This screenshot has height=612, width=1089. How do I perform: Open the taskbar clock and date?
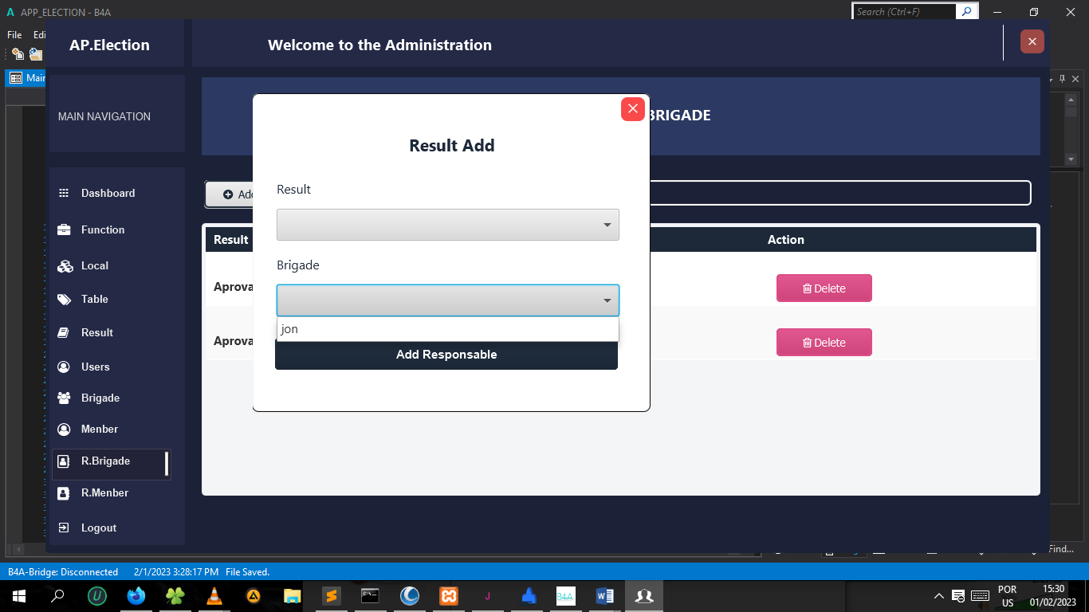pos(1053,596)
